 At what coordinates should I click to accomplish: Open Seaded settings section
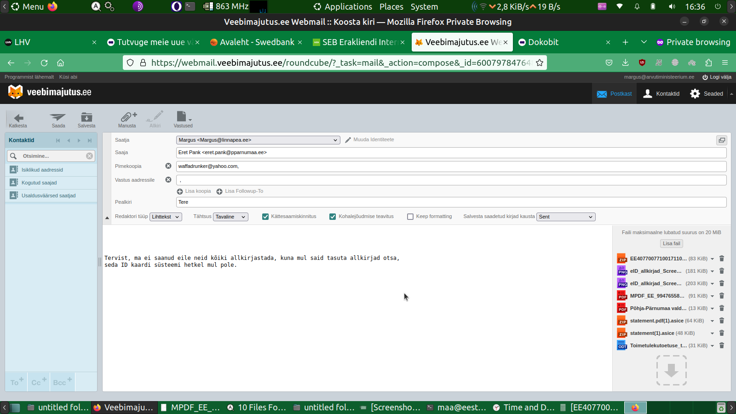(707, 94)
